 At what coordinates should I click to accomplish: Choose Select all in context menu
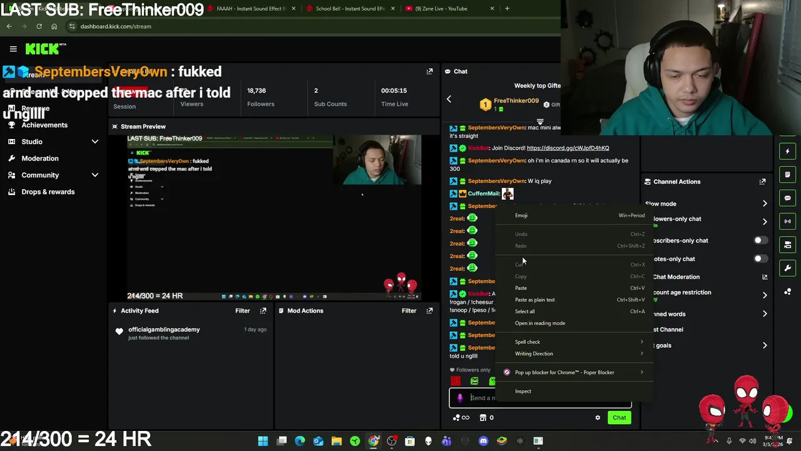click(x=574, y=311)
